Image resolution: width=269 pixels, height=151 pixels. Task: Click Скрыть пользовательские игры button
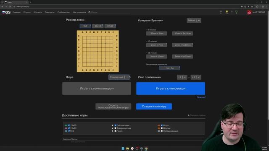[x=113, y=106]
